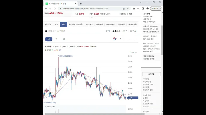Open the media control icon in toolbar
This screenshot has height=115, width=206.
coord(138,9)
